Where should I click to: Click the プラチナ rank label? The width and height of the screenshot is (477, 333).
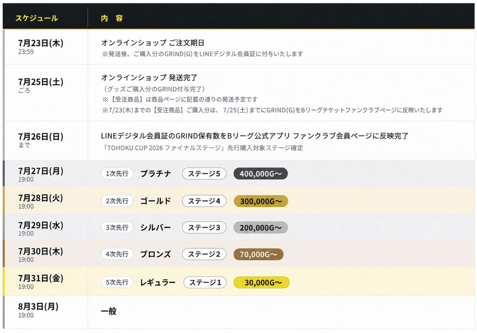[156, 174]
